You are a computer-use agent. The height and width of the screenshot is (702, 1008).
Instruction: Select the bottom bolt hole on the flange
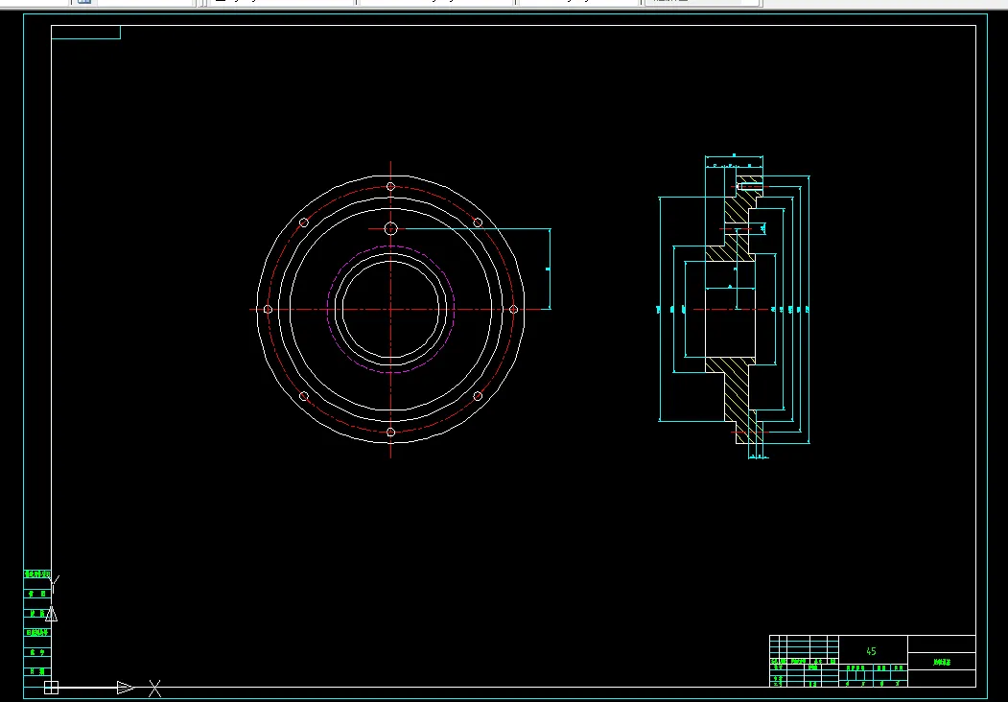[x=390, y=432]
